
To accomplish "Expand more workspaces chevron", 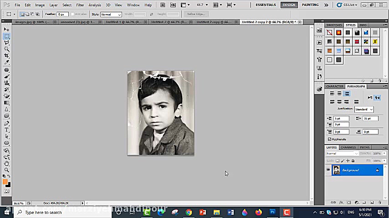I will click(326, 5).
